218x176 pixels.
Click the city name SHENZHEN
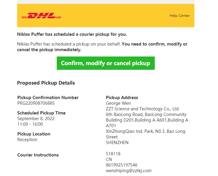[x=117, y=143]
